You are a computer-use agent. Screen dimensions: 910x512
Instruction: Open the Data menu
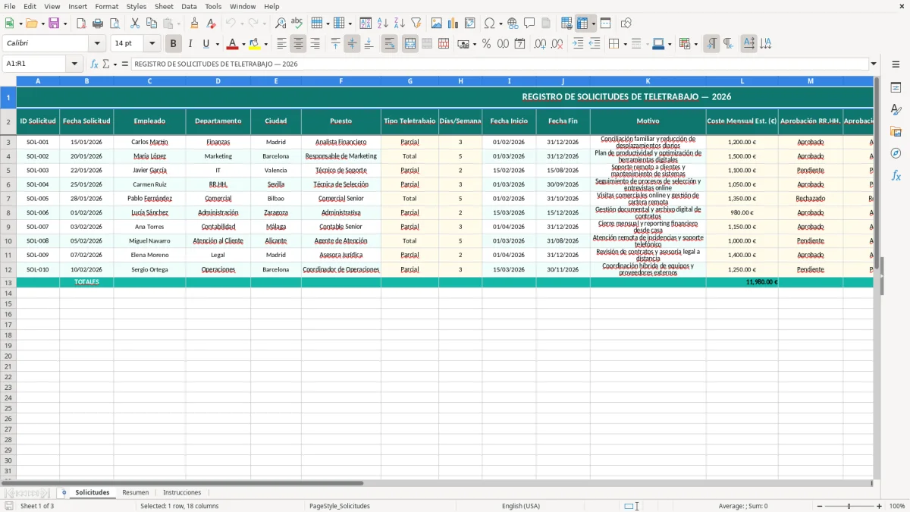click(189, 6)
